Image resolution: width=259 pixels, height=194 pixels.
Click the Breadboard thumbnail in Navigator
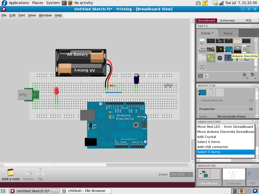click(x=209, y=174)
